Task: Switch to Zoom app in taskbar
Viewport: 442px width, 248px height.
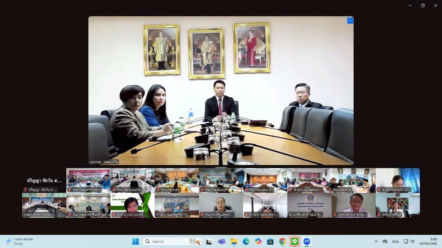Action: point(307,241)
